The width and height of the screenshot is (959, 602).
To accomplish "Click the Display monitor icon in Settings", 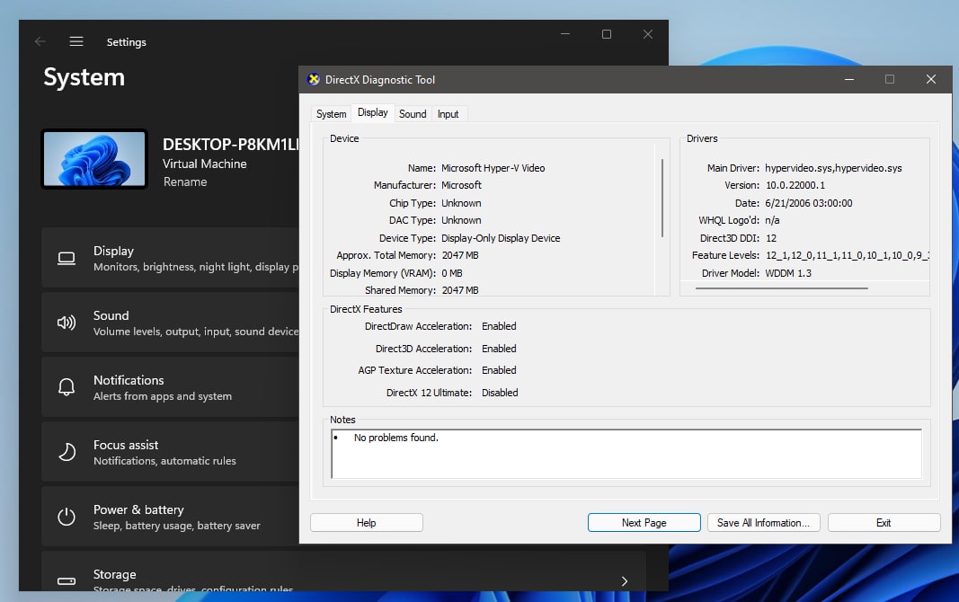I will (67, 259).
